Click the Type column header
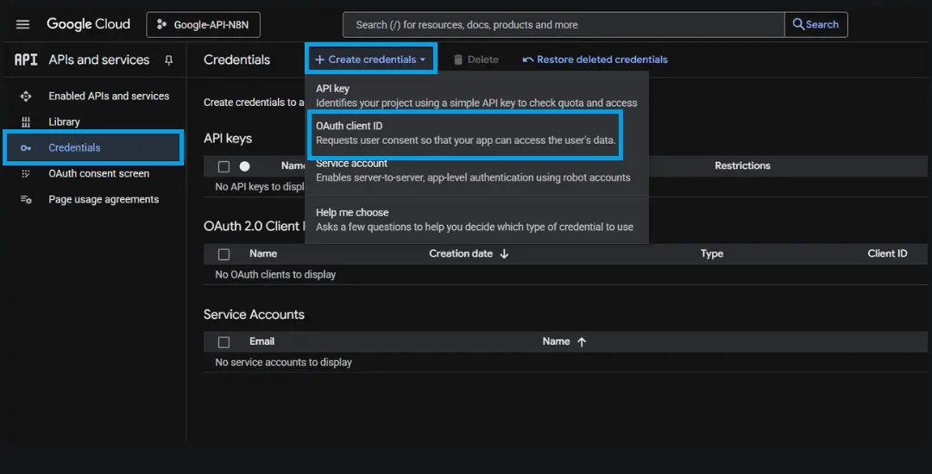Screen dimensions: 932x474 click(711, 253)
